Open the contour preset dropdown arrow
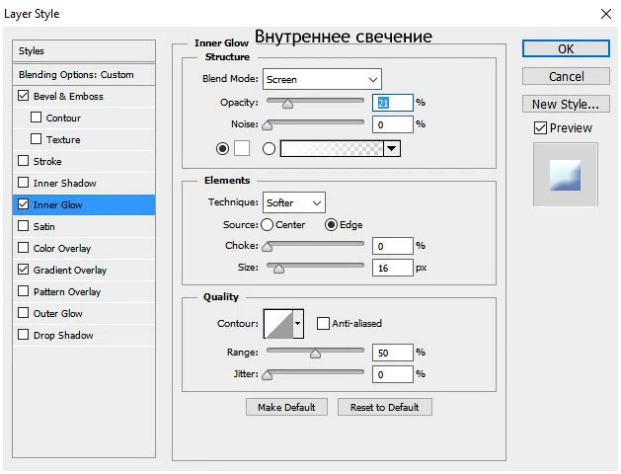Screen dimensions: 621x474 298,324
